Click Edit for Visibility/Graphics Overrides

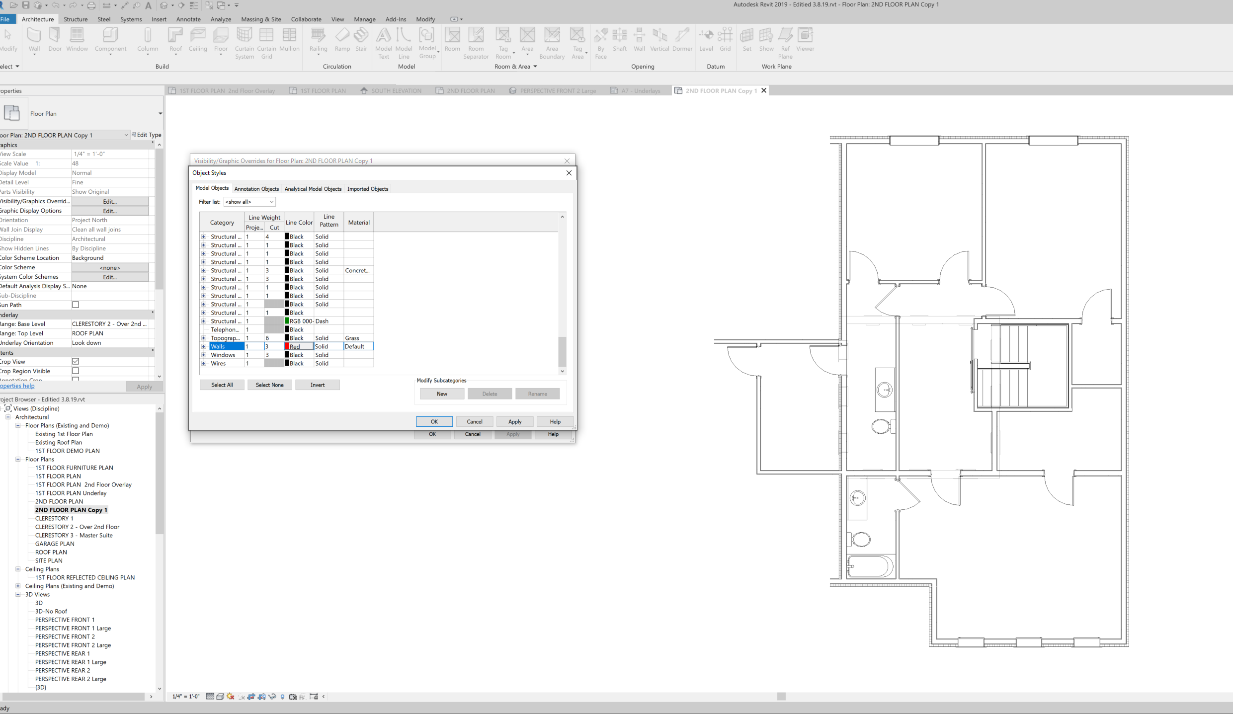[109, 201]
